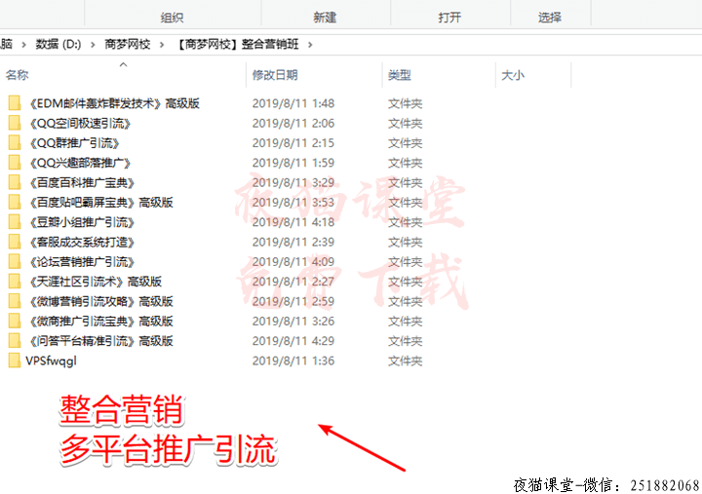Click folder icon of 百度贴吧霸屏宝典 高级版
702x494 pixels.
pyautogui.click(x=15, y=203)
